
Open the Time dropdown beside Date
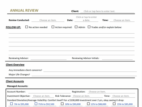[122, 20]
